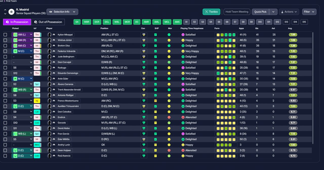The image size is (324, 170).
Task: Tick the checkbox for Brahim Díaz
Action: [5, 46]
